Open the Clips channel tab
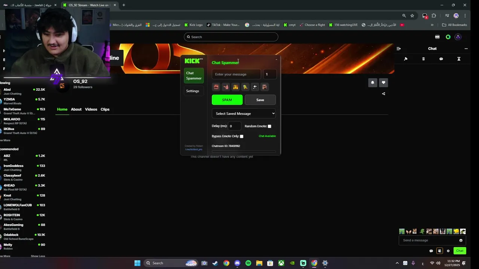This screenshot has width=479, height=269. tap(105, 109)
